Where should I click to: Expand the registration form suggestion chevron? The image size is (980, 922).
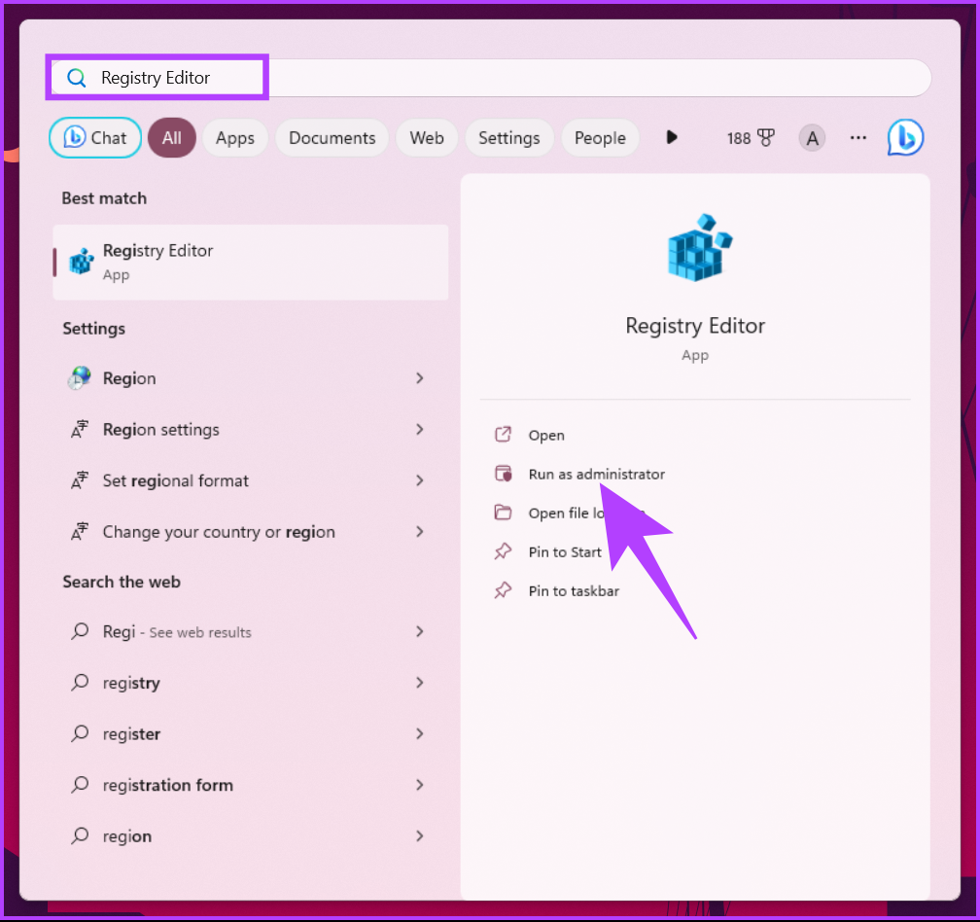click(419, 785)
